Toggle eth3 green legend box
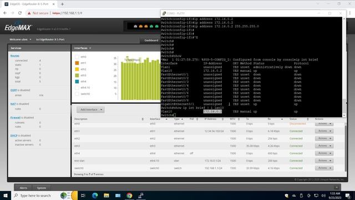This screenshot has width=355, height=200. [x=77, y=76]
